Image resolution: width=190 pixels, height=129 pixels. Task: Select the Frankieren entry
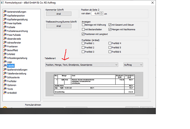point(12,46)
